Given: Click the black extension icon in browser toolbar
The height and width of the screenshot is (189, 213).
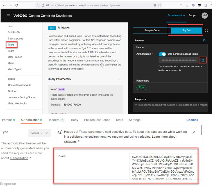Looking at the screenshot, I should [199, 5].
